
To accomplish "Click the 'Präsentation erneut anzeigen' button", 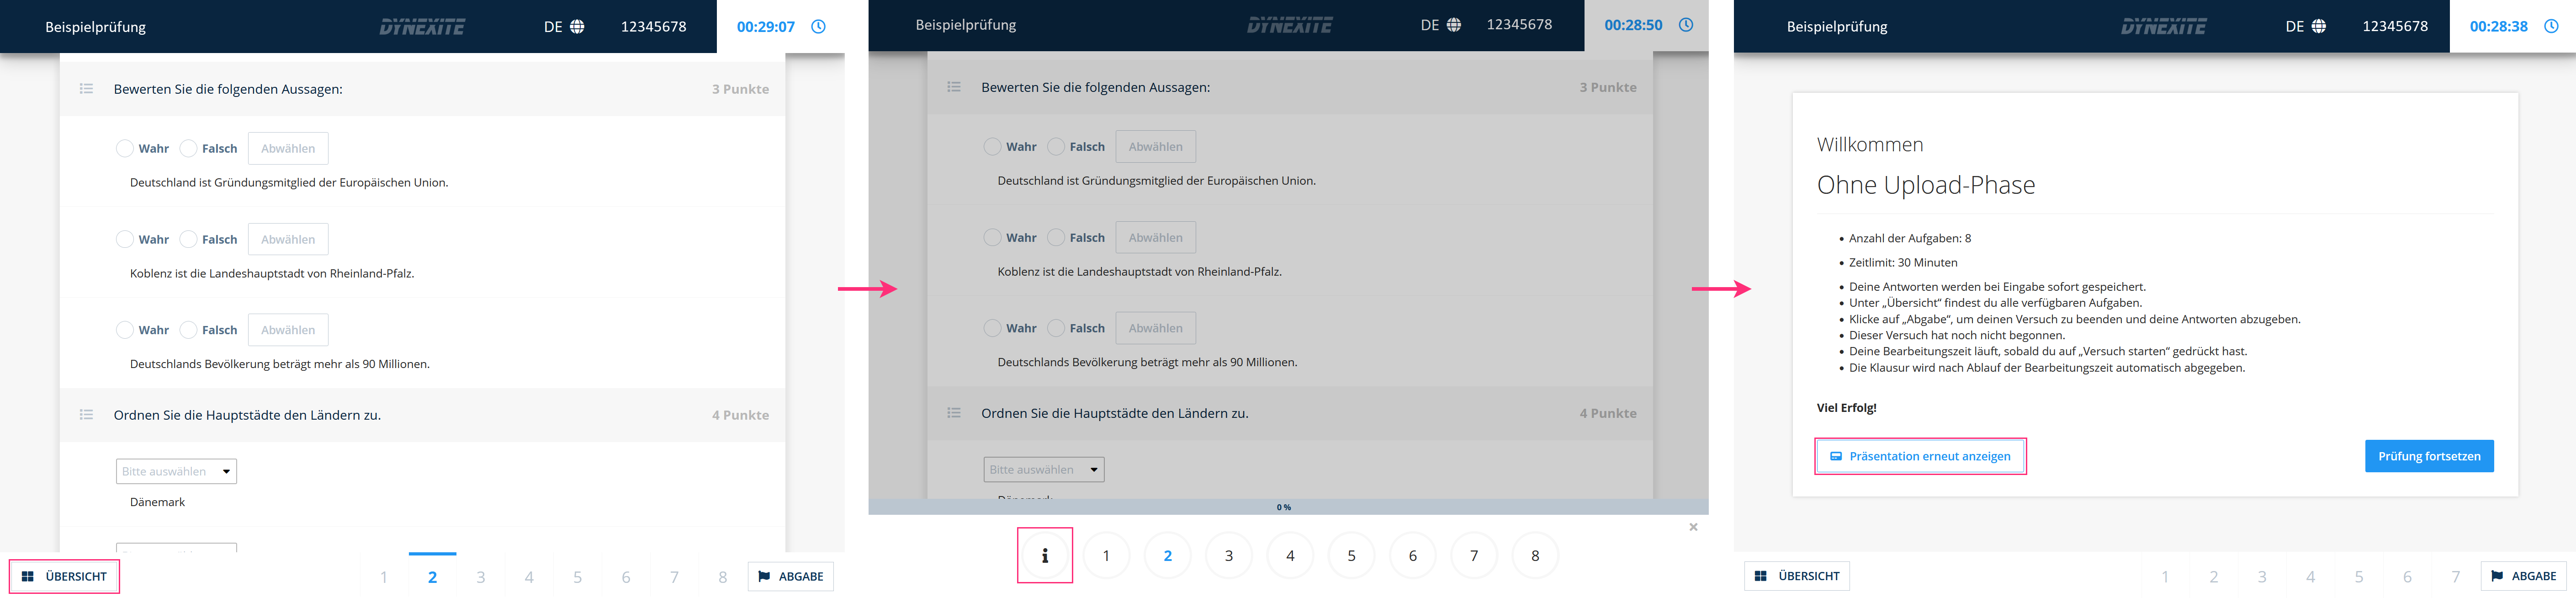I will click(1920, 456).
